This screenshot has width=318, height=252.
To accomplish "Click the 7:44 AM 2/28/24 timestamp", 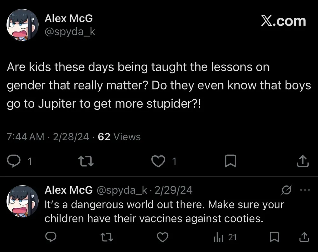I will [x=48, y=137].
